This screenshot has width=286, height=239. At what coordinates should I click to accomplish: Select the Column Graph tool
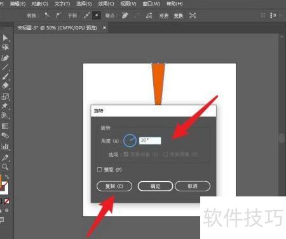coord(5,146)
